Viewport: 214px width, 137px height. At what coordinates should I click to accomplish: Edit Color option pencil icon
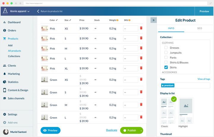click(57, 20)
